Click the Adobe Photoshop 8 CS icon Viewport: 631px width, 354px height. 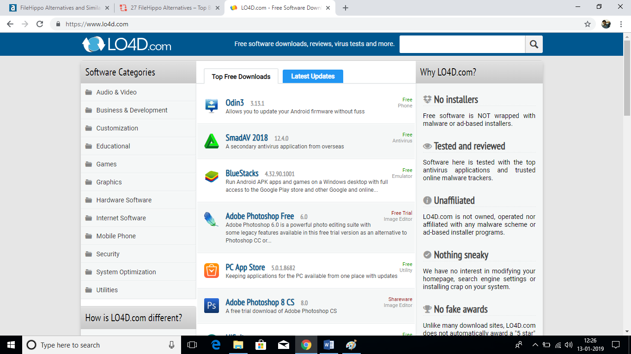(212, 306)
